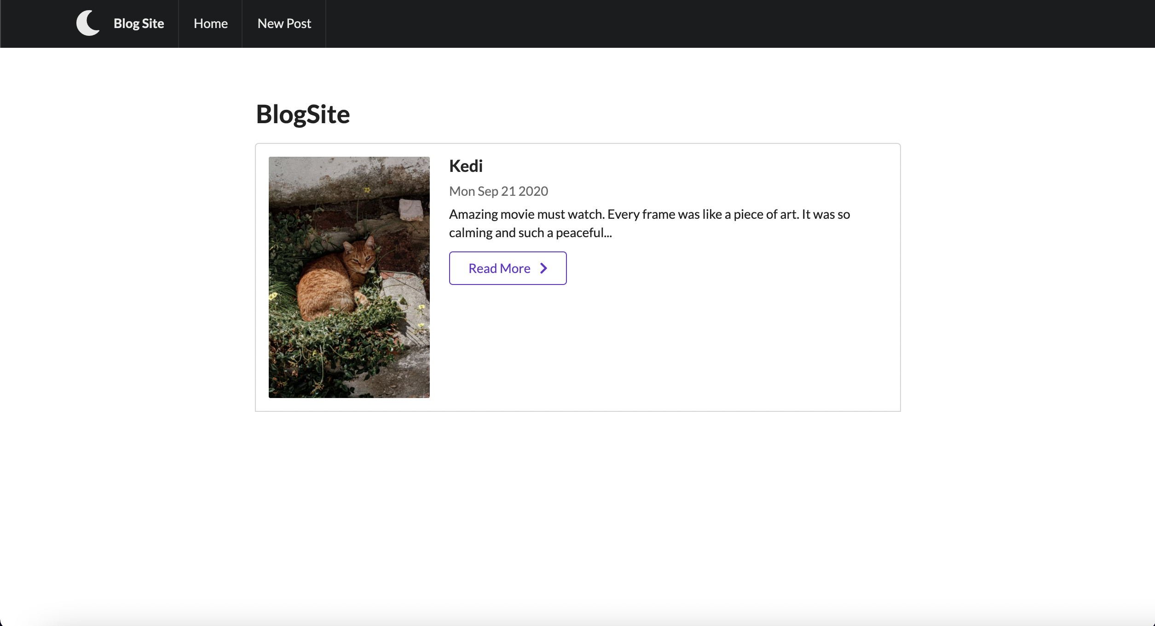This screenshot has height=626, width=1155.
Task: Click the right chevron inside Read More
Action: click(543, 268)
